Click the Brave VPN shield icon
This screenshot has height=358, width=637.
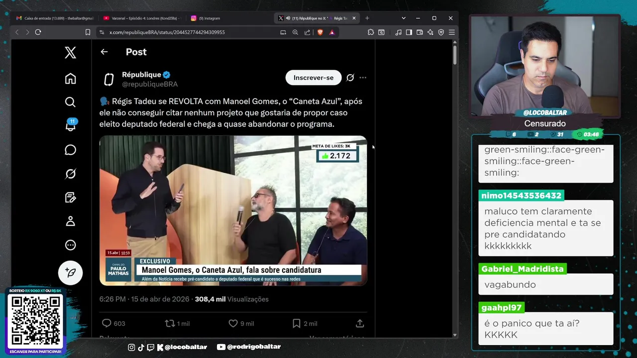(x=441, y=32)
